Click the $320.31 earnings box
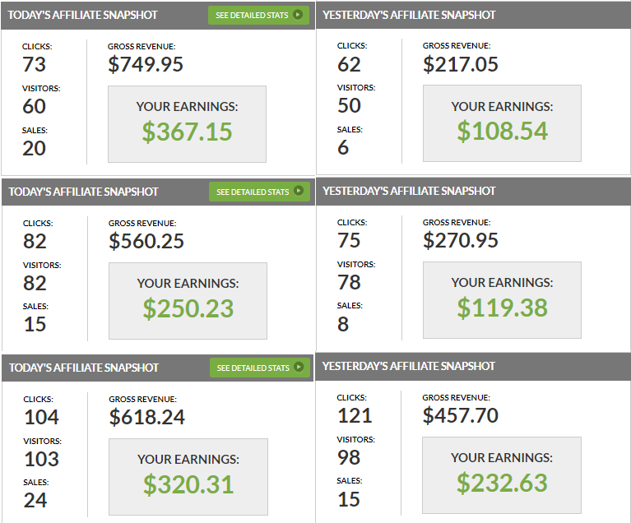 (188, 477)
